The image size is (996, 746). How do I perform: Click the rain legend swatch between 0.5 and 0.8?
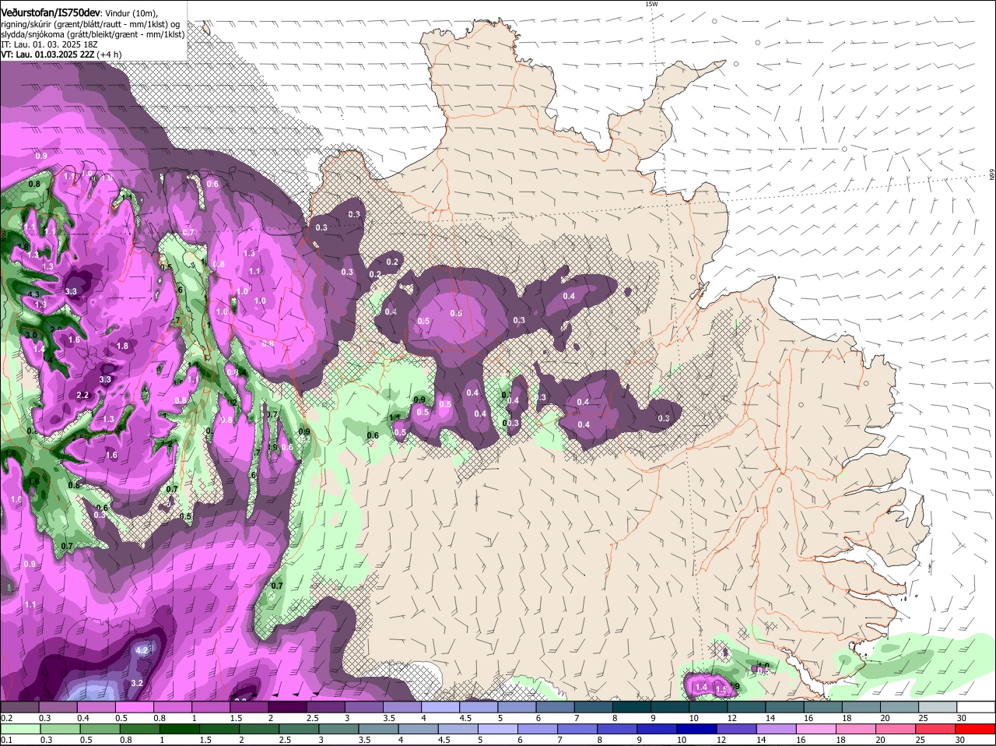click(100, 728)
